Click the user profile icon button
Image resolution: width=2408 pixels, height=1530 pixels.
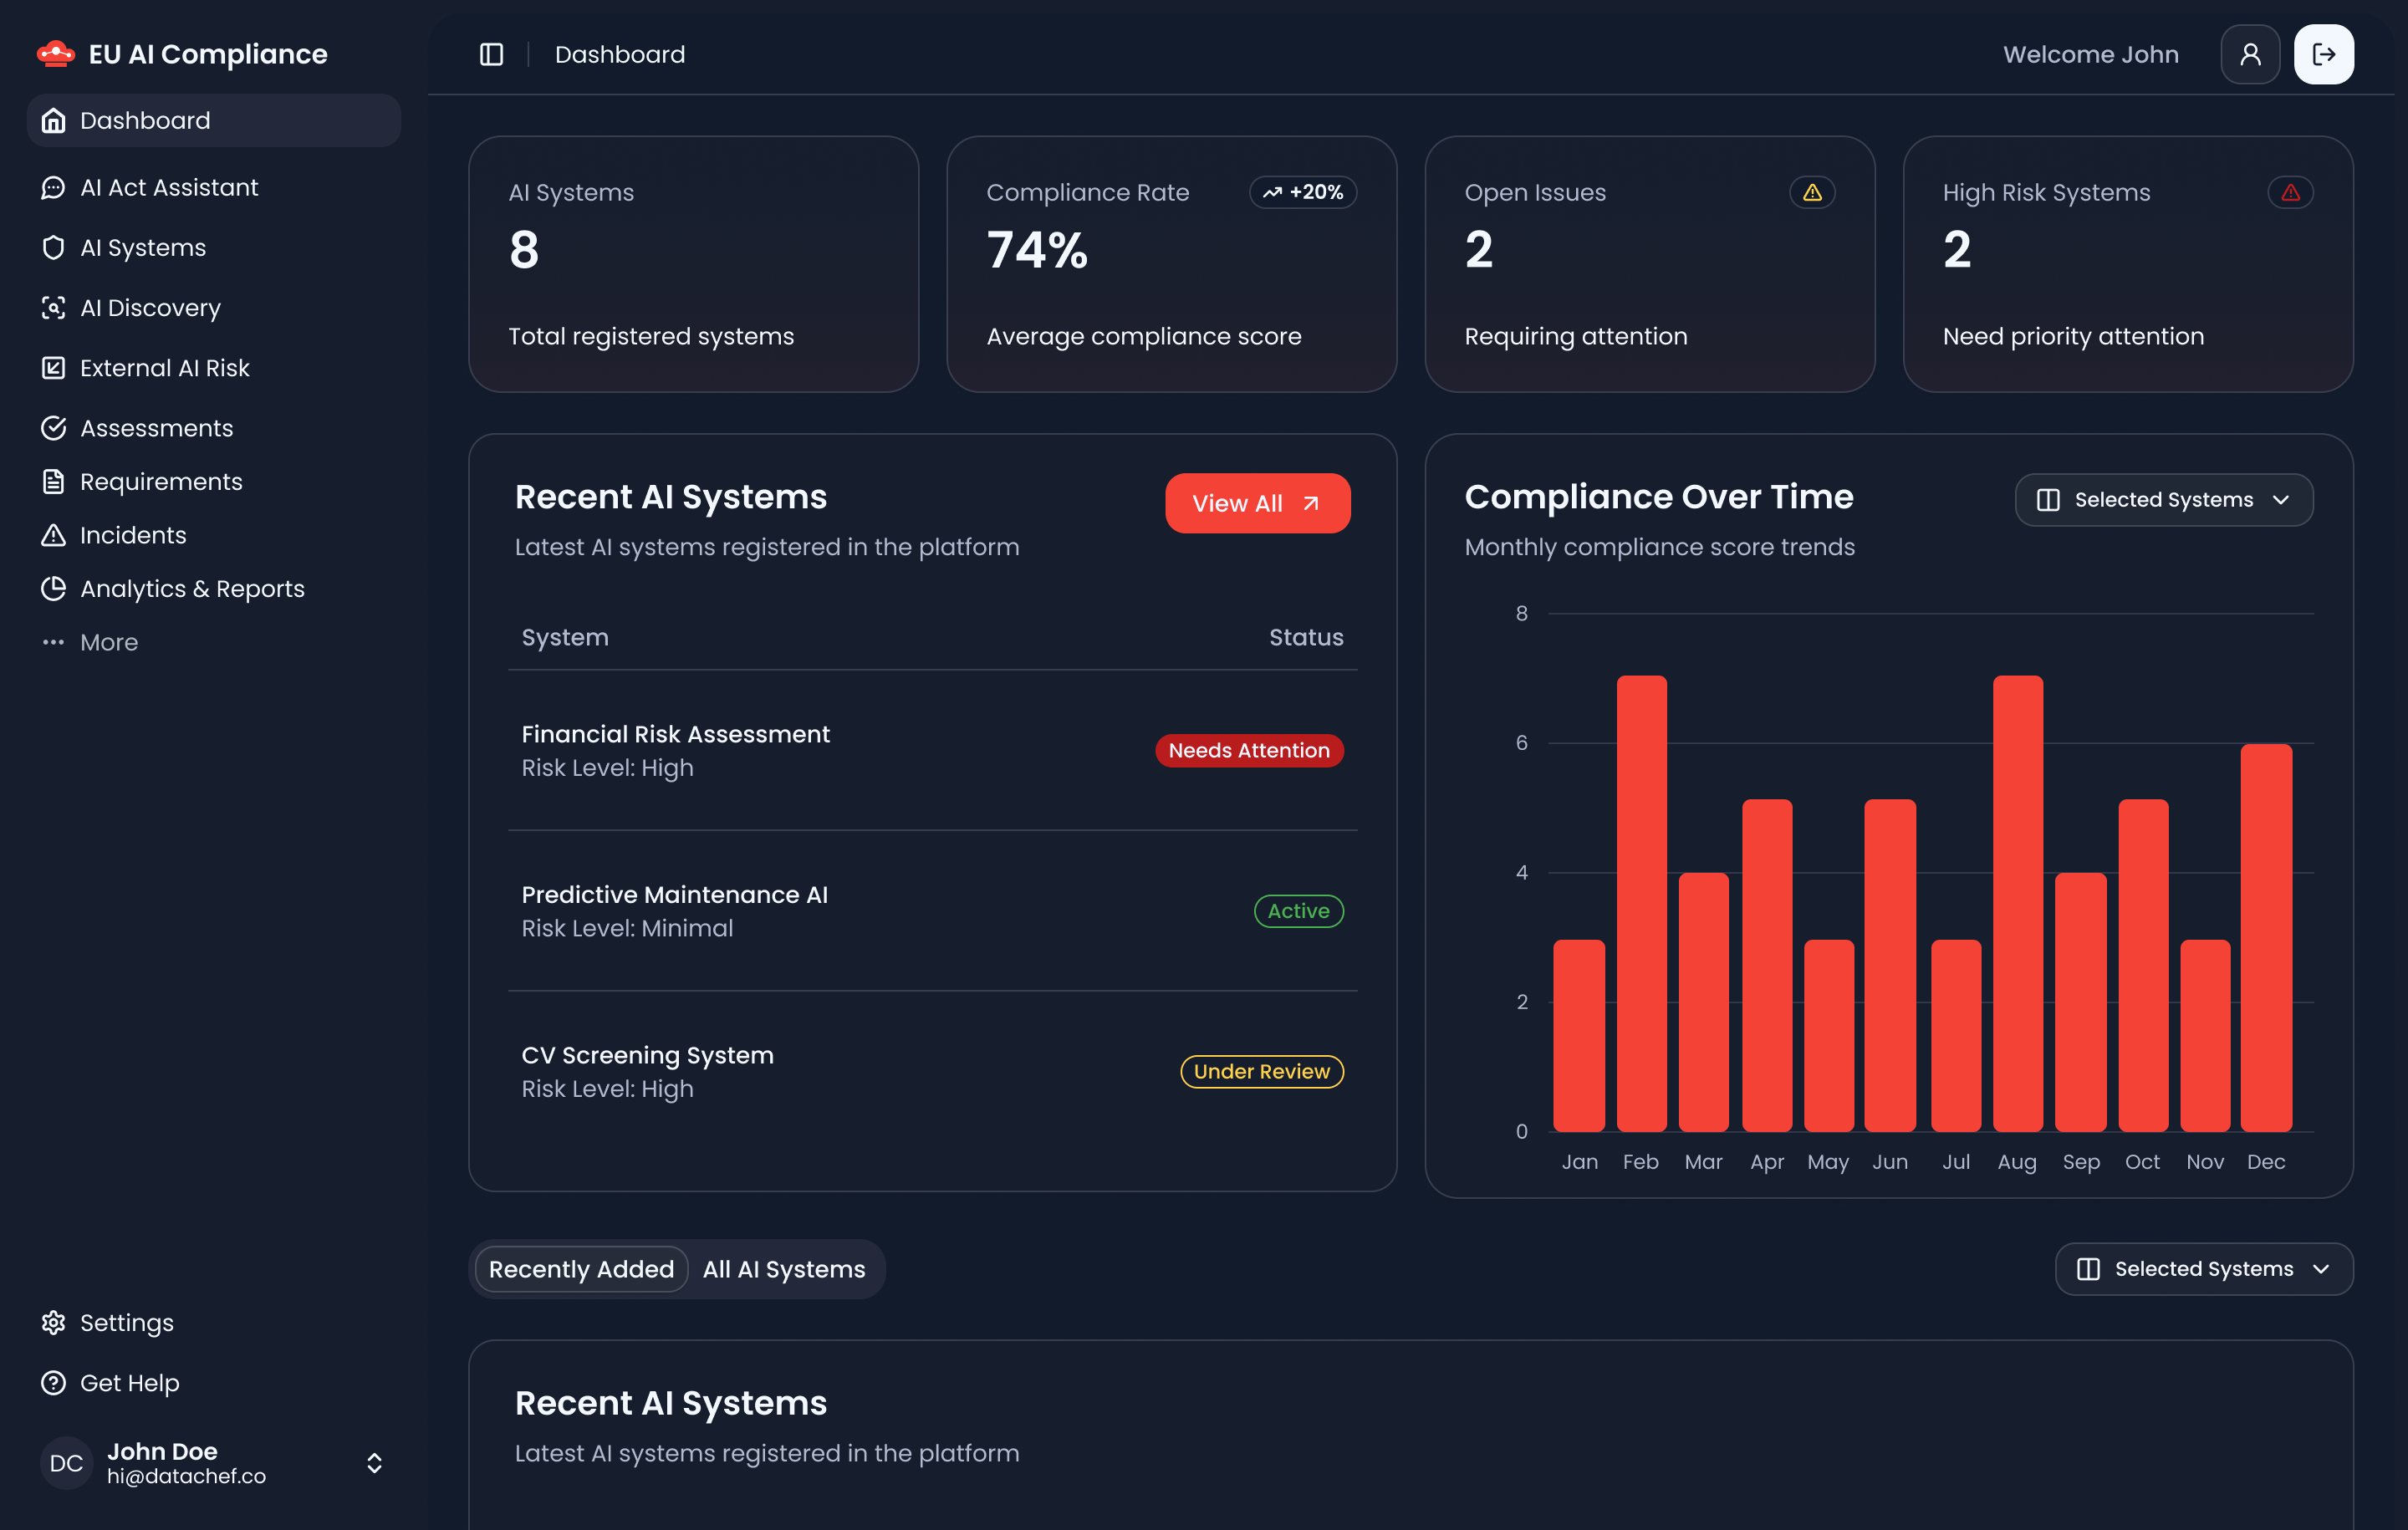click(x=2250, y=54)
